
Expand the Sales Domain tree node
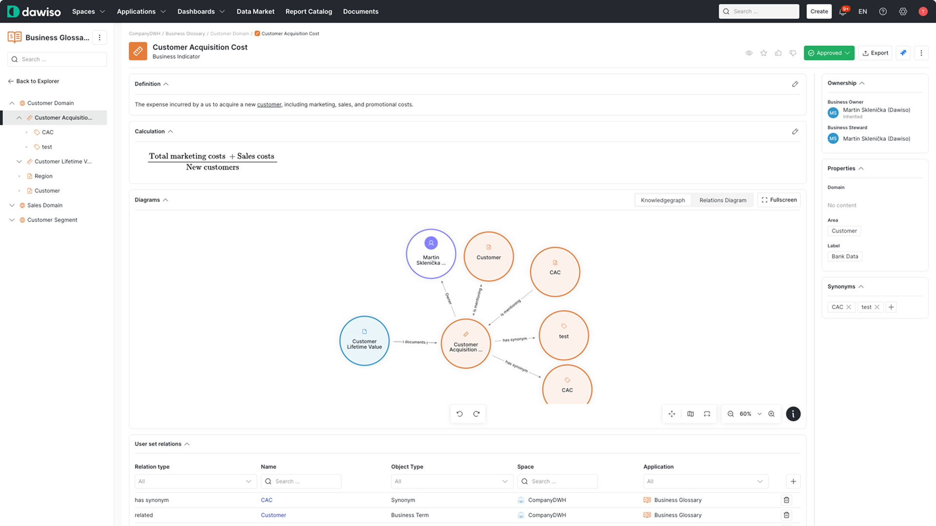(12, 205)
